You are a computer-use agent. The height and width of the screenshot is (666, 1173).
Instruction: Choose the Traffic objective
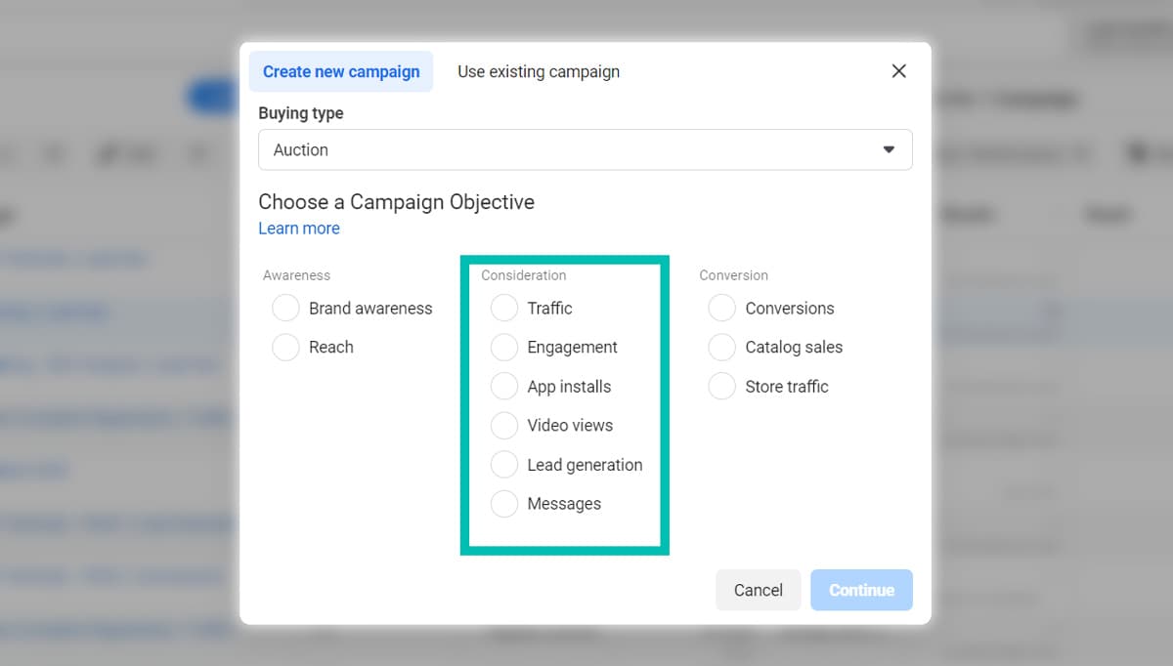click(x=504, y=309)
